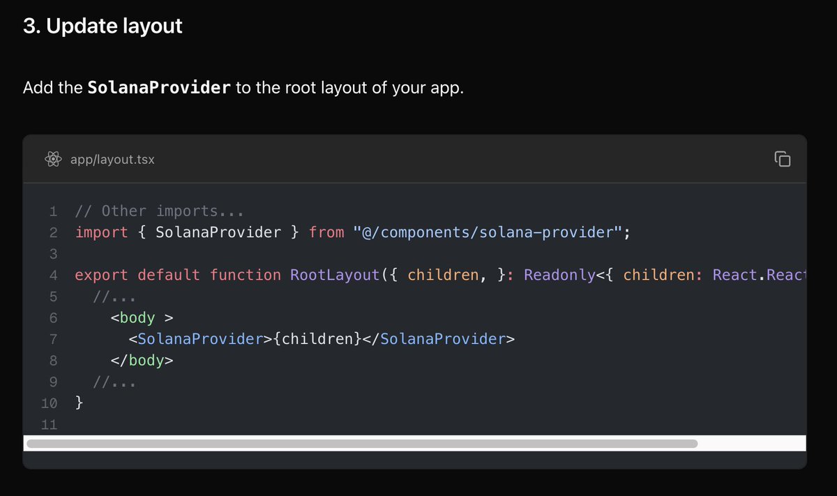Click the closing brace on line 10

click(x=79, y=403)
